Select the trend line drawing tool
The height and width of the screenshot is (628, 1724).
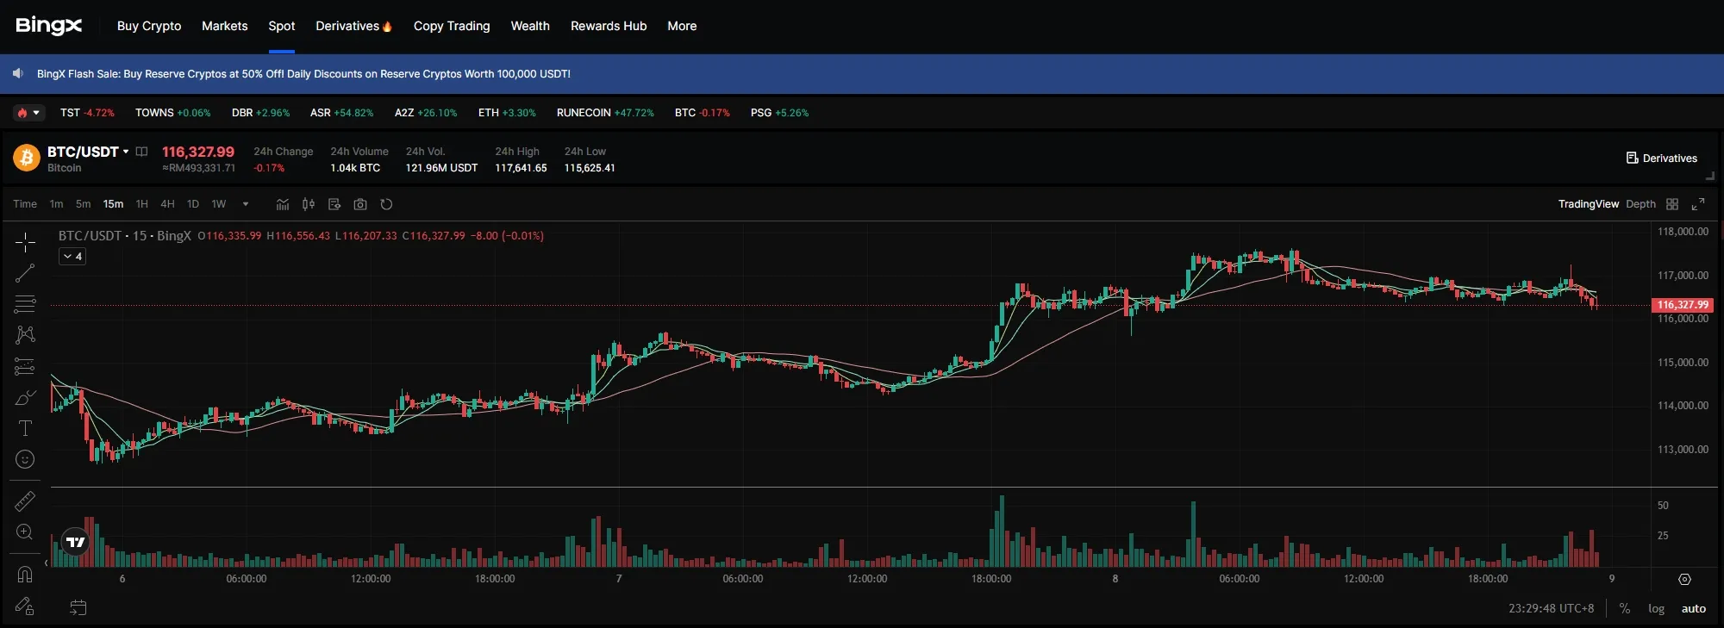click(25, 273)
